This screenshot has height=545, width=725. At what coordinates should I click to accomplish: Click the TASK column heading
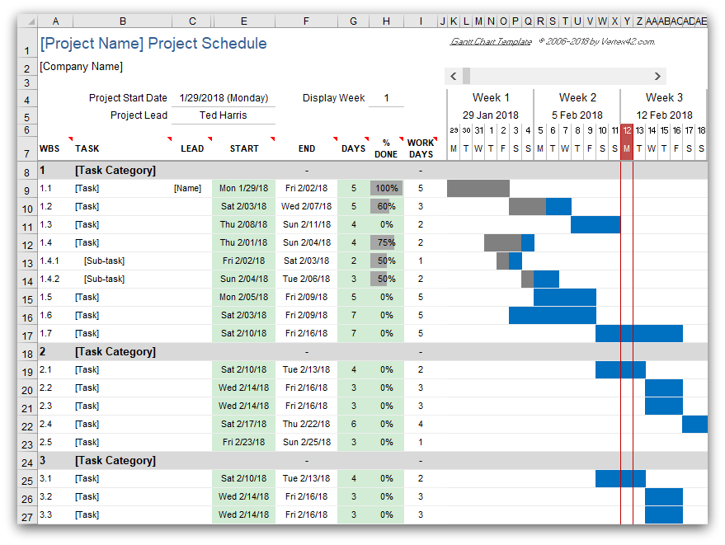(87, 148)
